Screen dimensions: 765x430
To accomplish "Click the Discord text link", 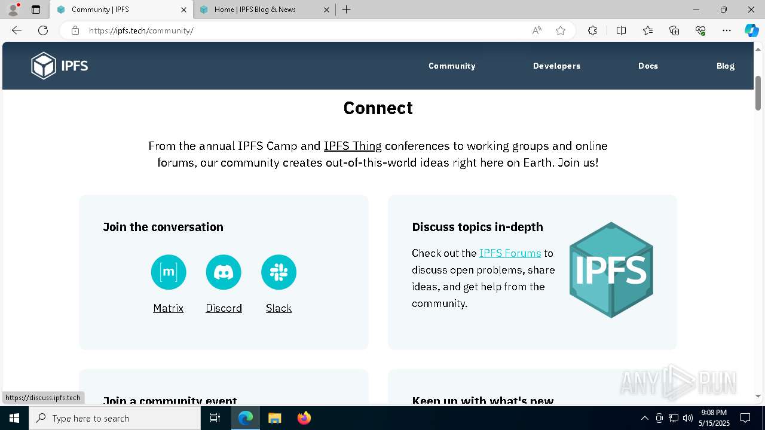I will 224,308.
